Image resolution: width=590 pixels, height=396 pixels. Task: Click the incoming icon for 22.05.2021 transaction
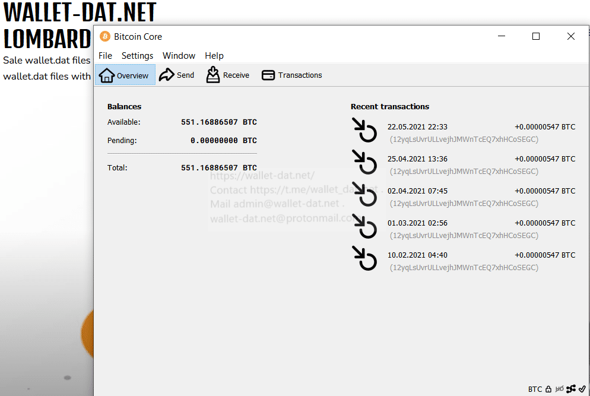[364, 130]
